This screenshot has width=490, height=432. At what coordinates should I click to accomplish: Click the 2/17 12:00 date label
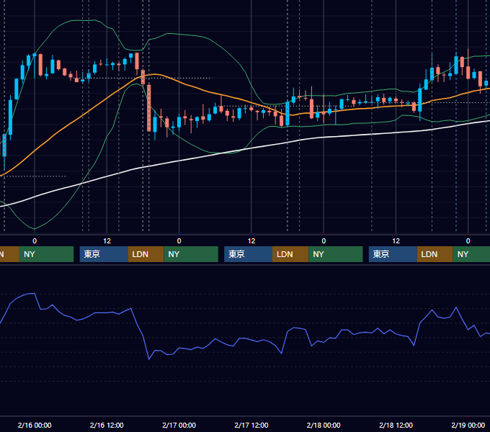(x=251, y=425)
